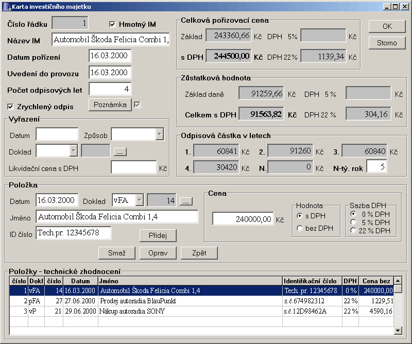The width and height of the screenshot is (412, 344).
Task: Toggle the Zrychlený odpis checkbox
Action: [x=10, y=107]
